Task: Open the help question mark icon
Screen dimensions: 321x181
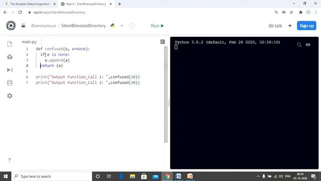Action: (x=10, y=160)
